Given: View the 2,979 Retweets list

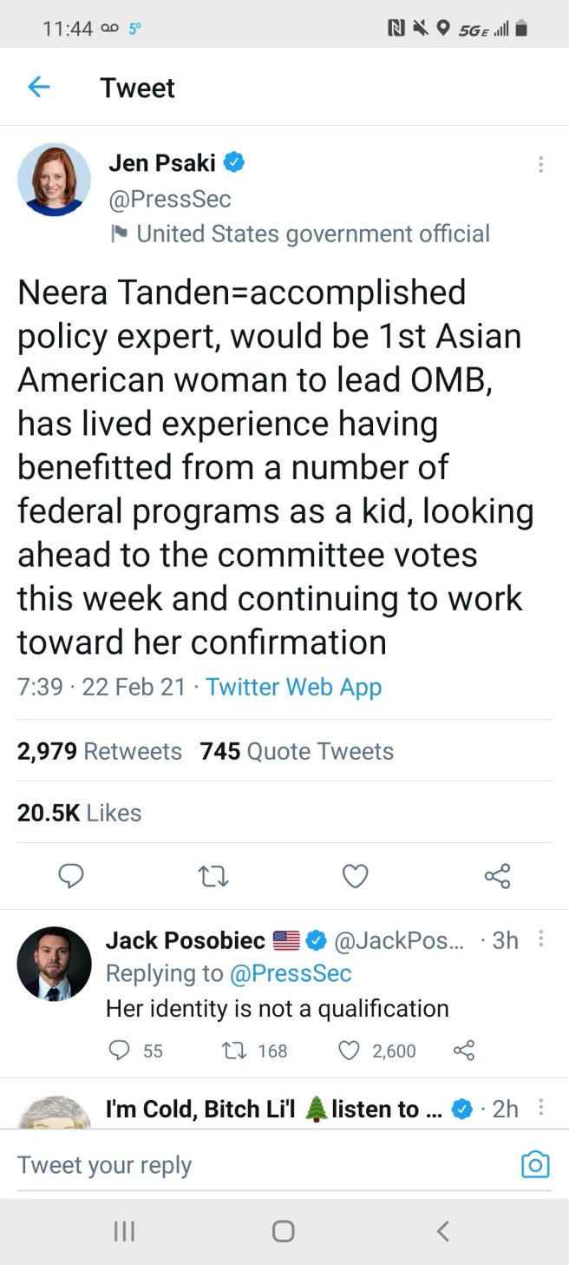Looking at the screenshot, I should tap(100, 751).
